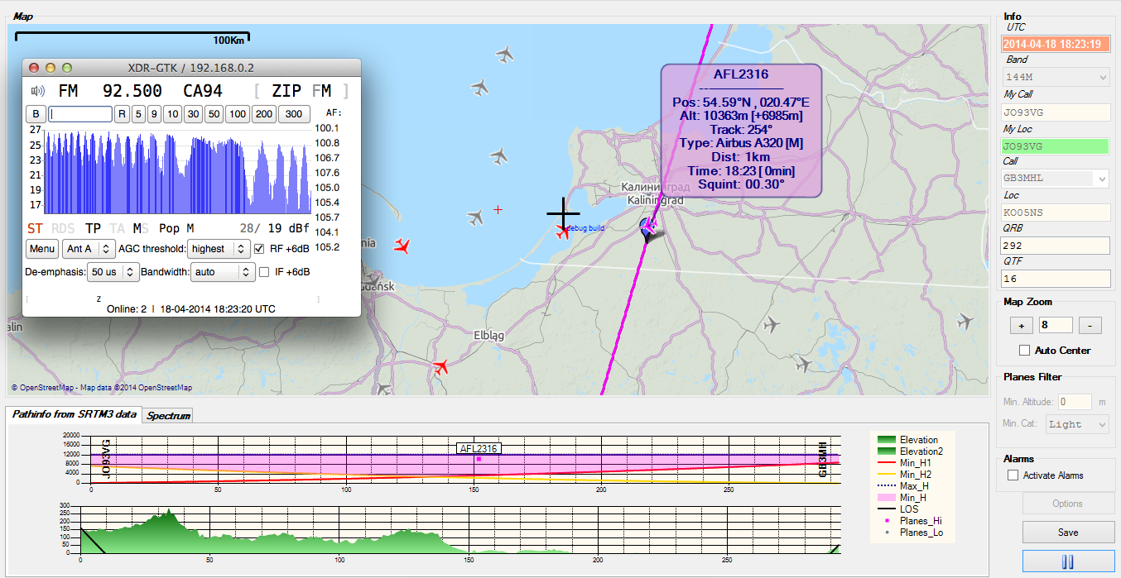Open the Ant A antenna dropdown
Viewport: 1121px width, 578px height.
89,249
